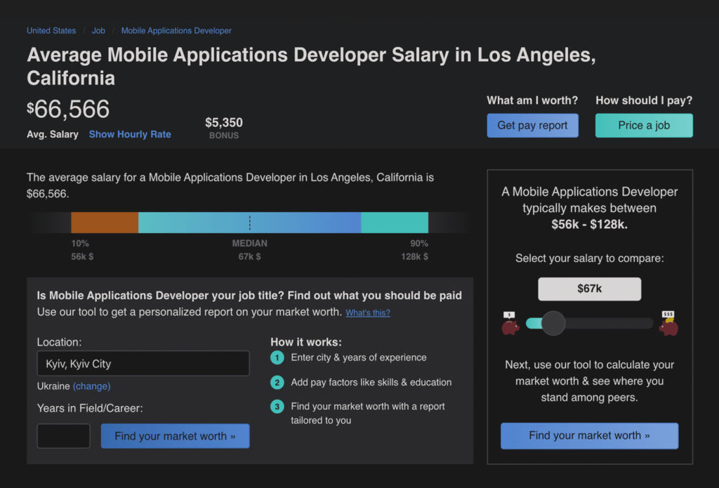The height and width of the screenshot is (488, 719).
Task: Click the low-salary piggy bank icon
Action: click(x=510, y=324)
